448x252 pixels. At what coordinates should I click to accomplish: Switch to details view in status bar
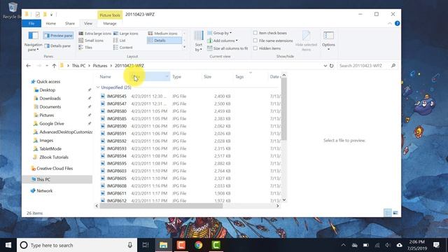(x=387, y=213)
